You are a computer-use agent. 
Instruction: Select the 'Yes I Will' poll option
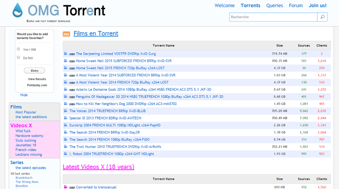[x=18, y=49]
